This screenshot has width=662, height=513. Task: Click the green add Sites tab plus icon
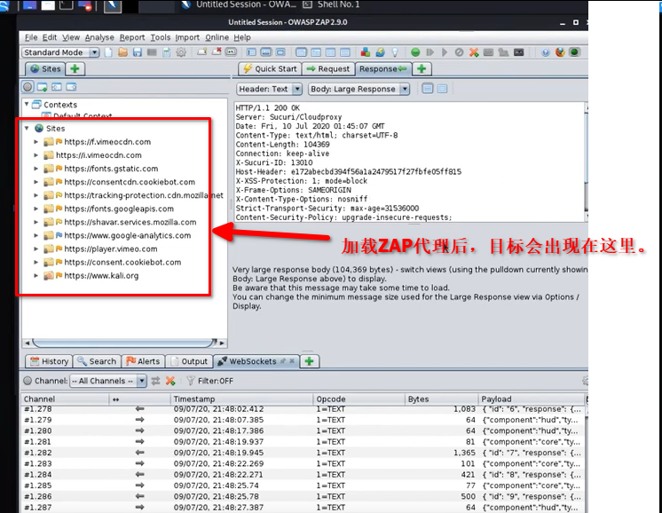pos(75,68)
